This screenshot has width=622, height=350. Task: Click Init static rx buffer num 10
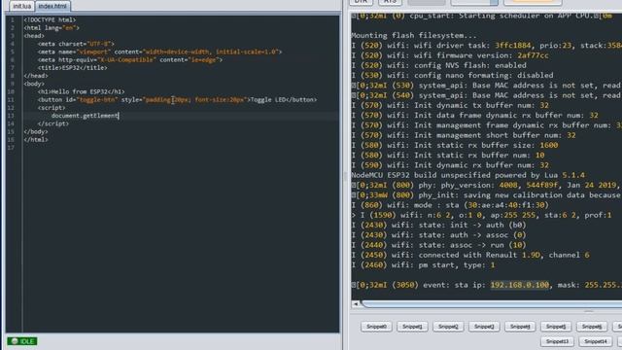point(448,156)
